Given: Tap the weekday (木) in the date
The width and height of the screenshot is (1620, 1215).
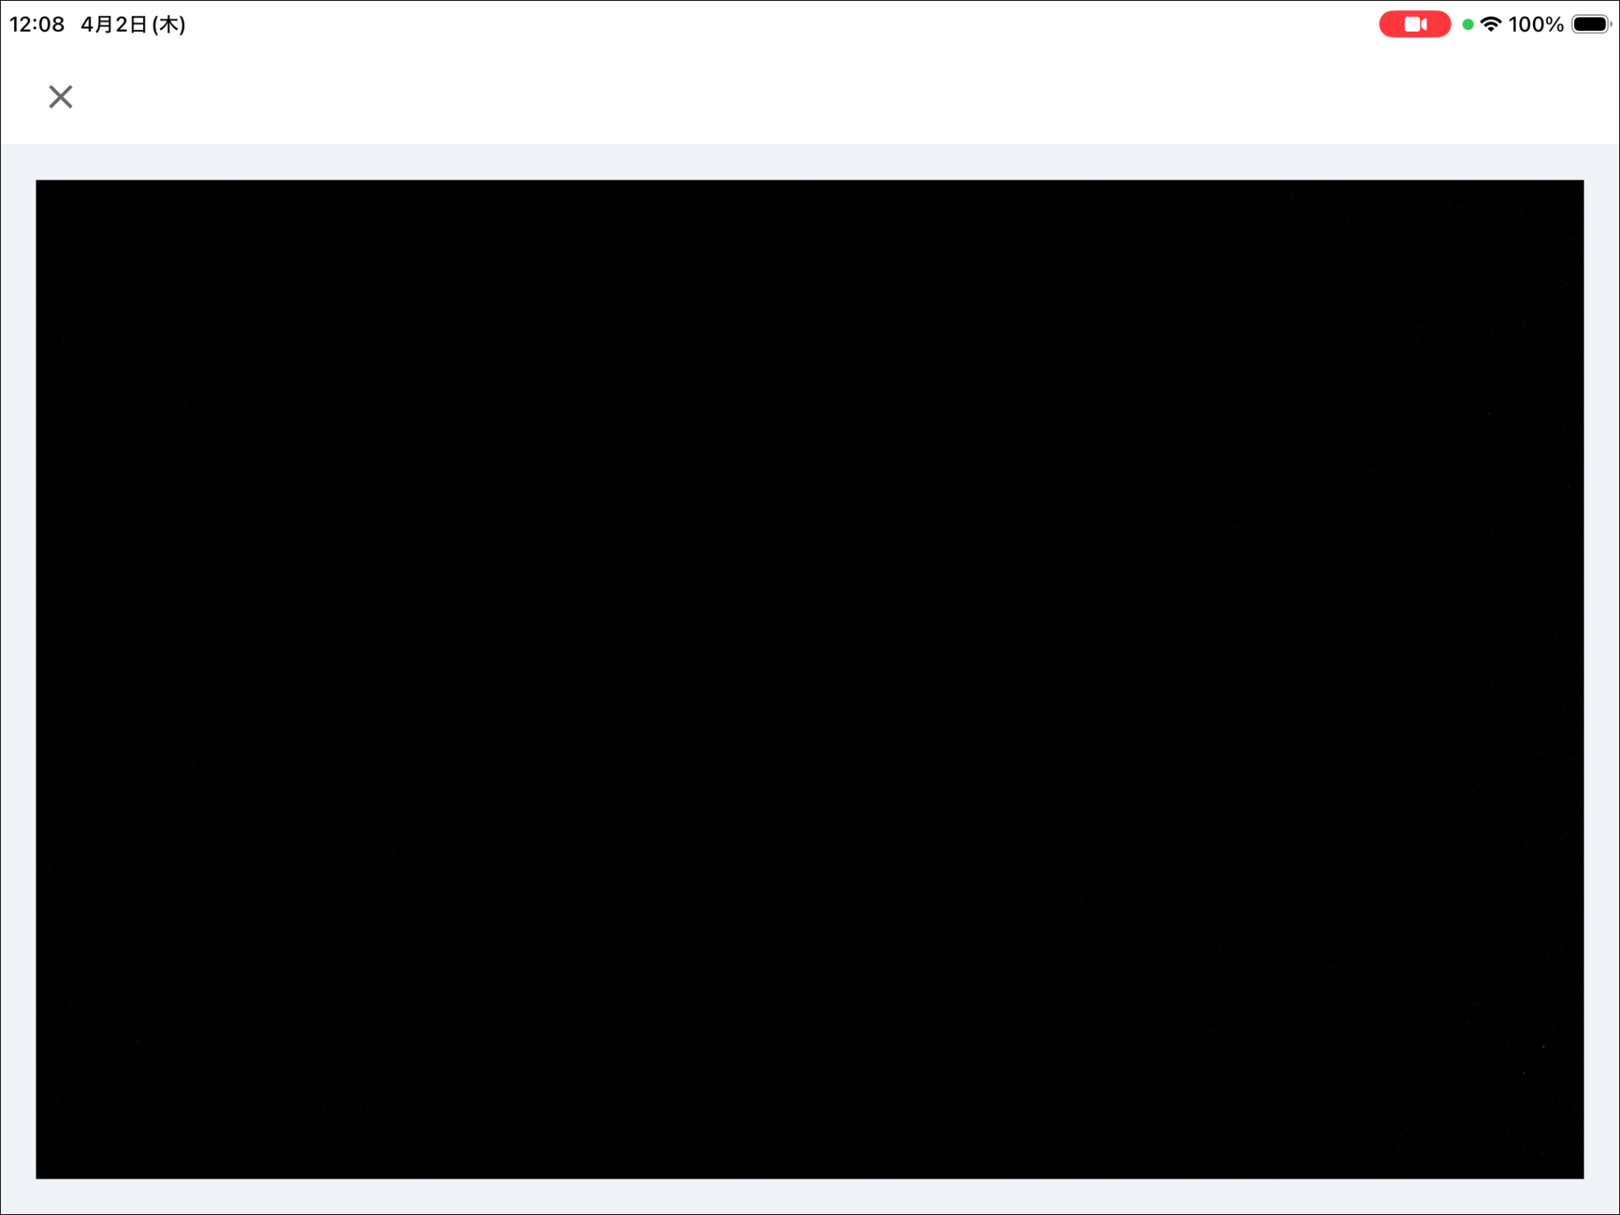Looking at the screenshot, I should tap(168, 25).
